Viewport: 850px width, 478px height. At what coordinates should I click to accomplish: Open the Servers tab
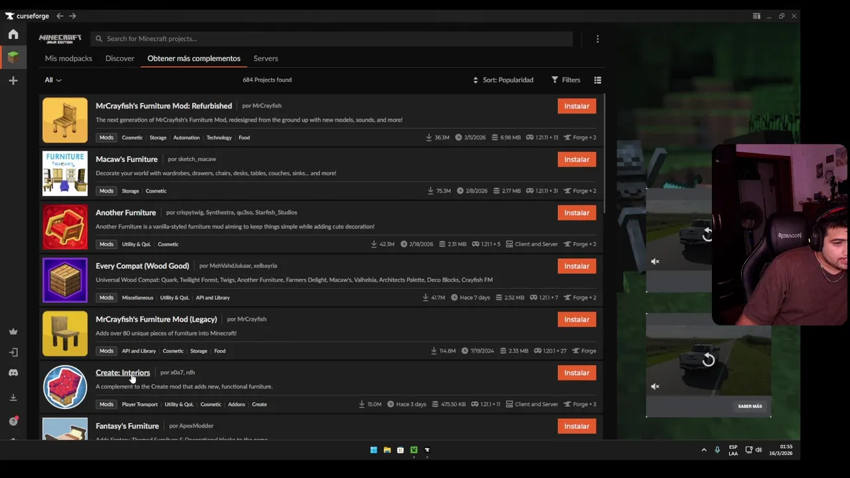coord(266,58)
